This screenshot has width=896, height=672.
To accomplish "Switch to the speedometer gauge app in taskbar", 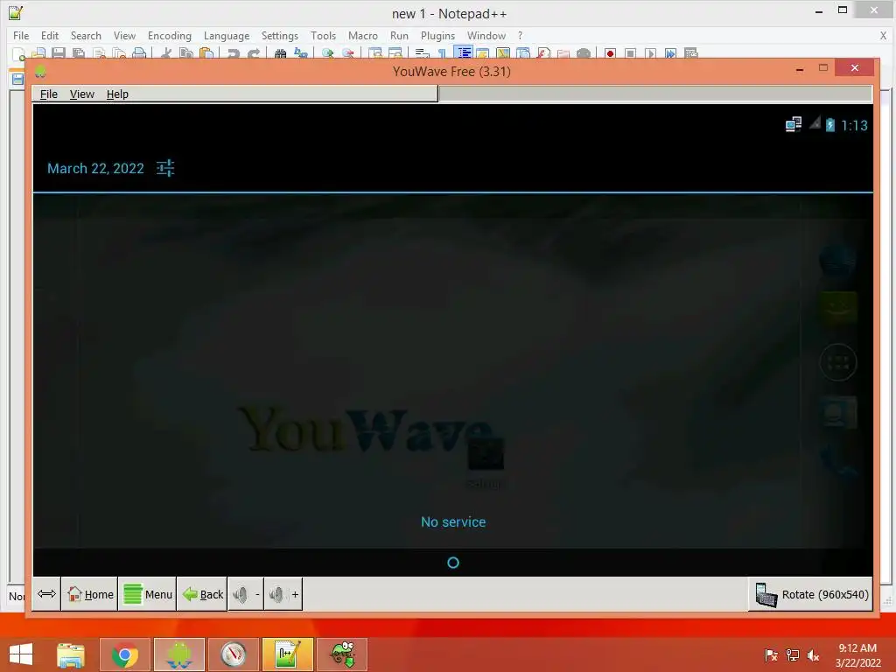I will tap(233, 654).
